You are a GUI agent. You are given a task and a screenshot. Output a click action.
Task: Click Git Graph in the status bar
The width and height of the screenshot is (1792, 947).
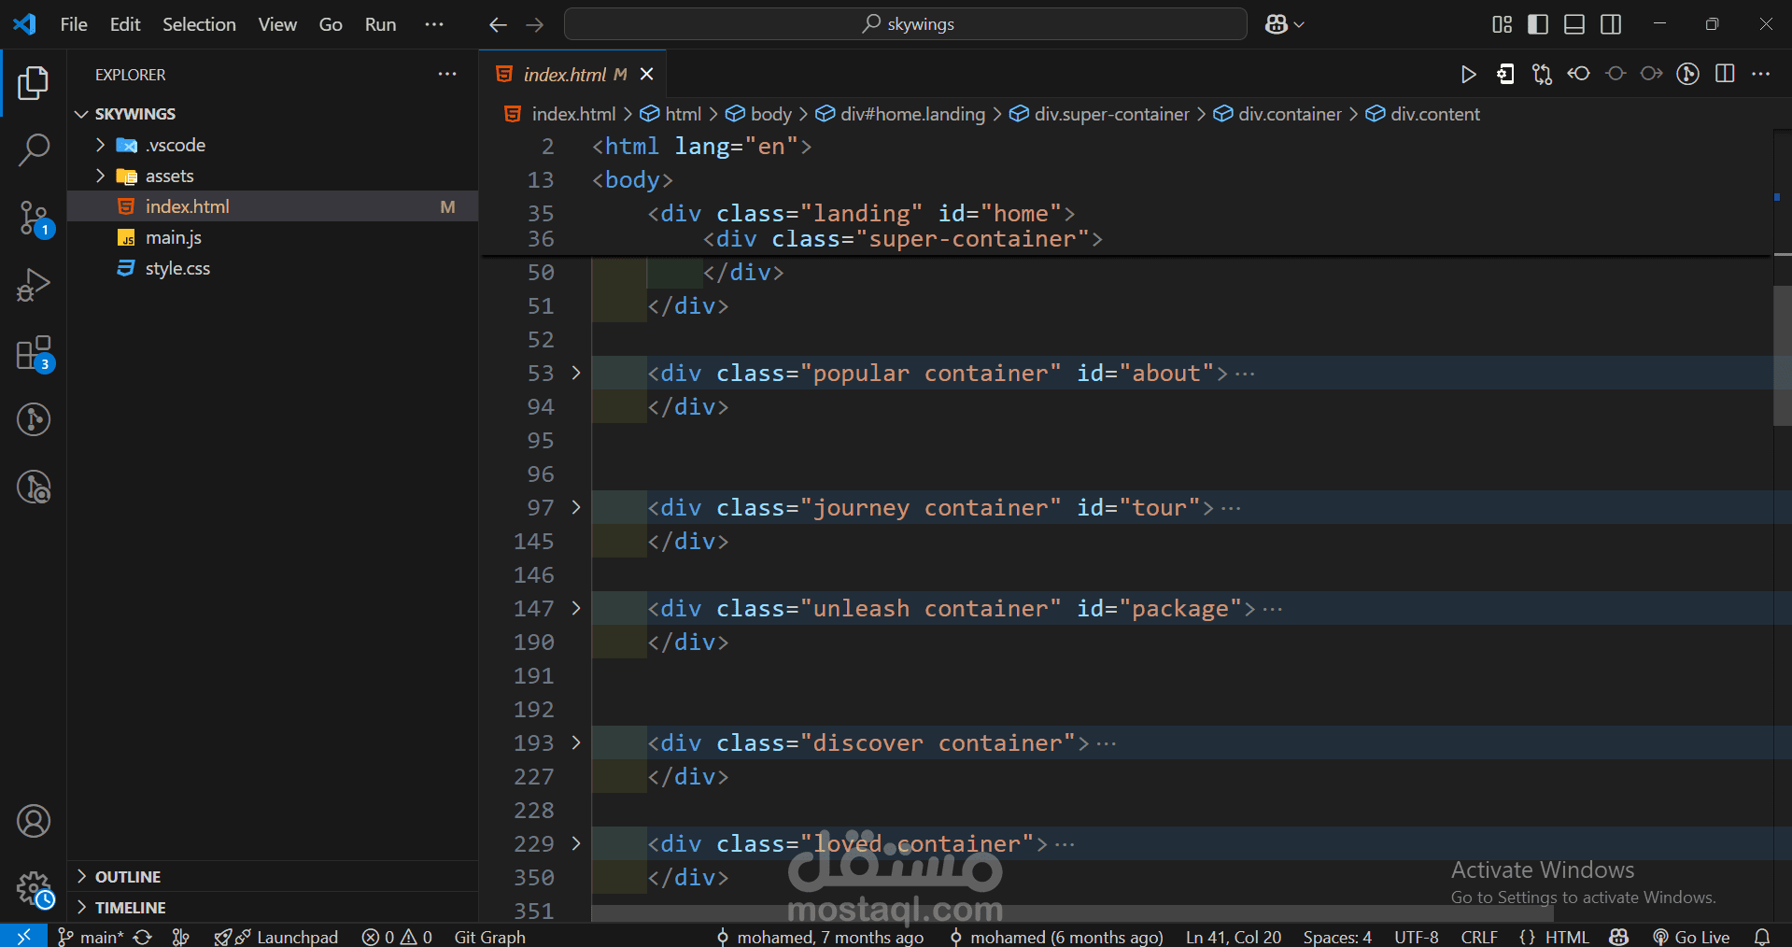489,937
